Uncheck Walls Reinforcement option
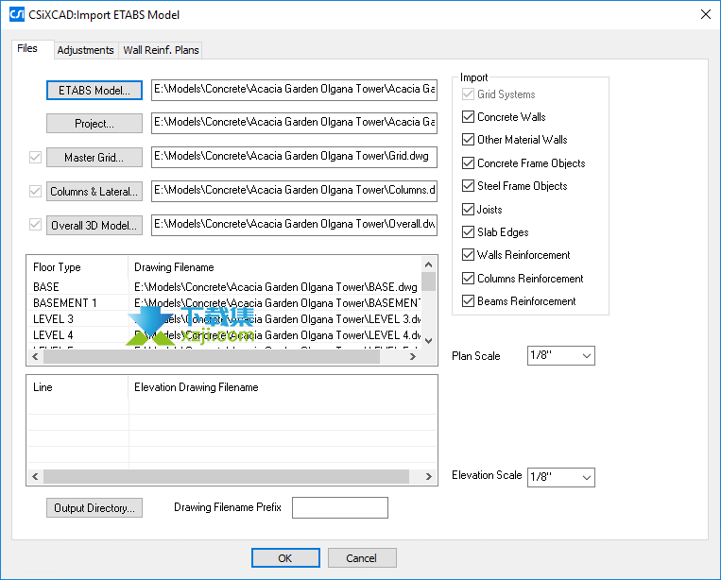 468,255
